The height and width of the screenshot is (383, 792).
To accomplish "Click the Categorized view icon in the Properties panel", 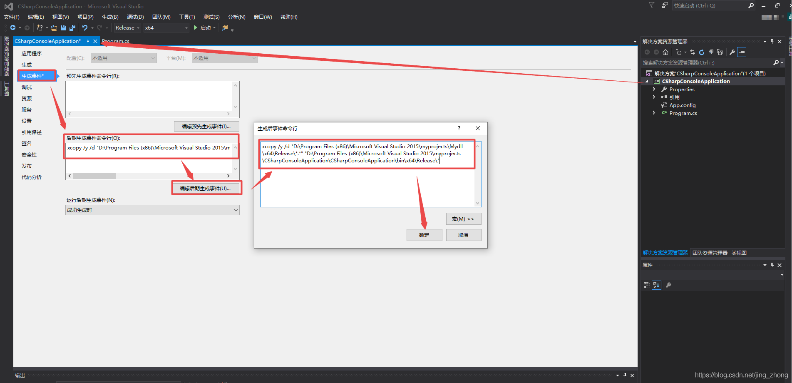I will coord(646,285).
